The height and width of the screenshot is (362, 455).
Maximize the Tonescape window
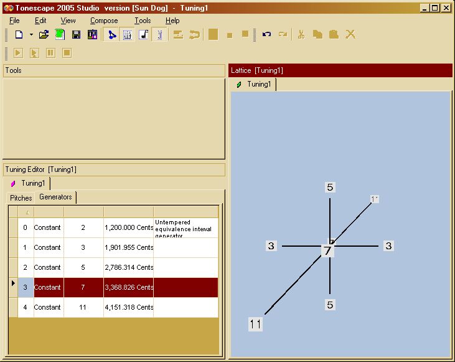[x=434, y=8]
